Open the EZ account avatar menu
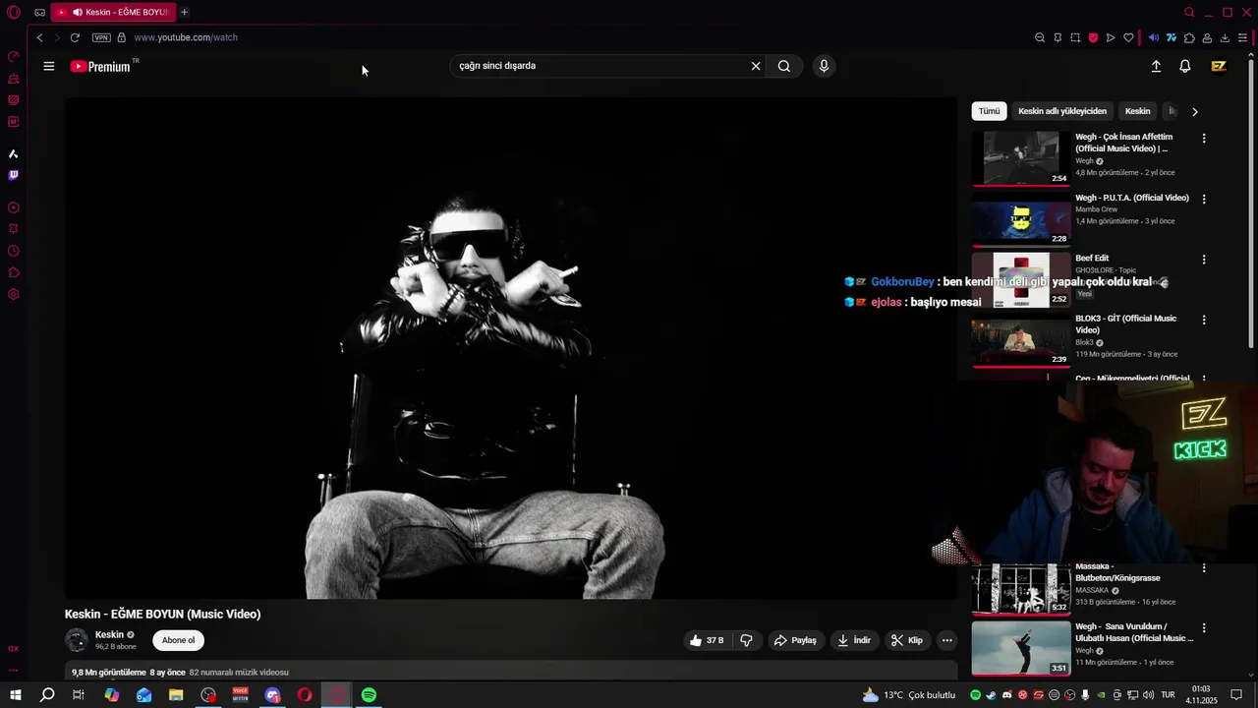Screen dimensions: 1258x708 tap(1219, 66)
